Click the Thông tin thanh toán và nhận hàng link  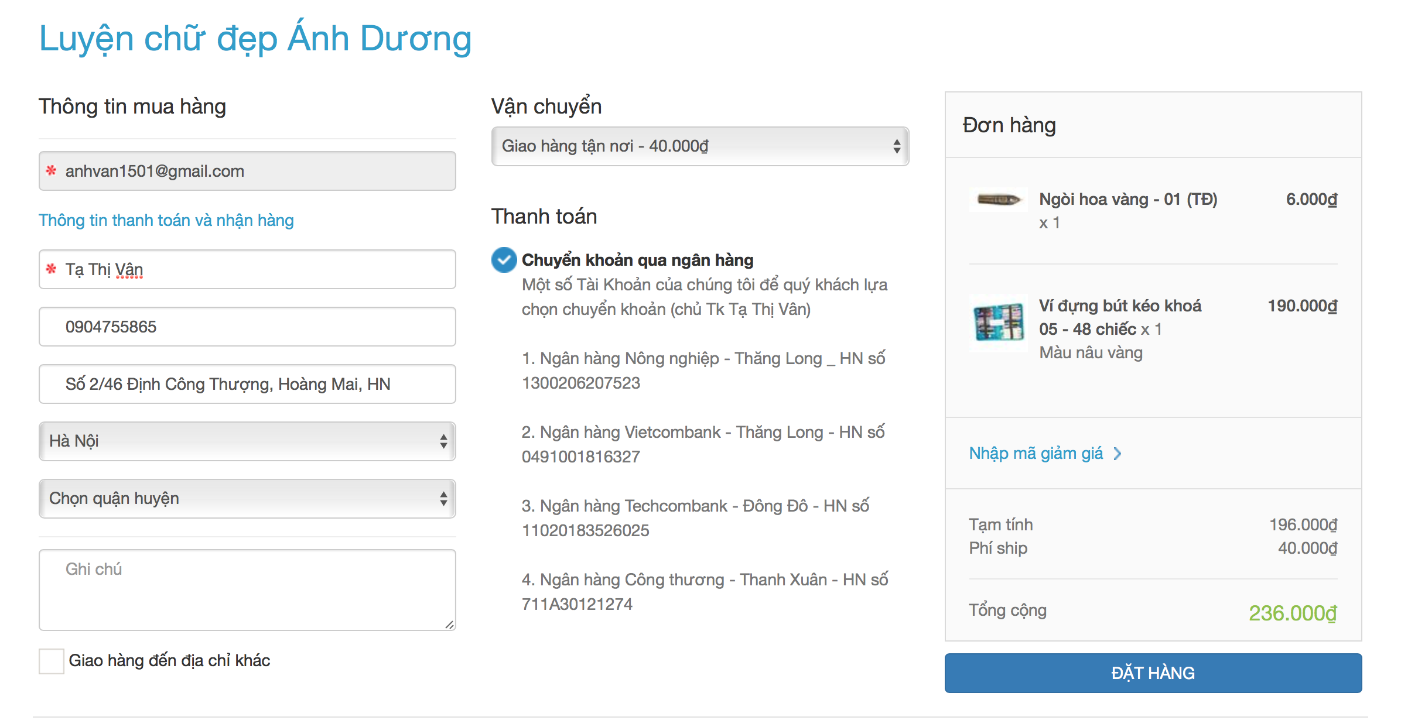[x=166, y=220]
